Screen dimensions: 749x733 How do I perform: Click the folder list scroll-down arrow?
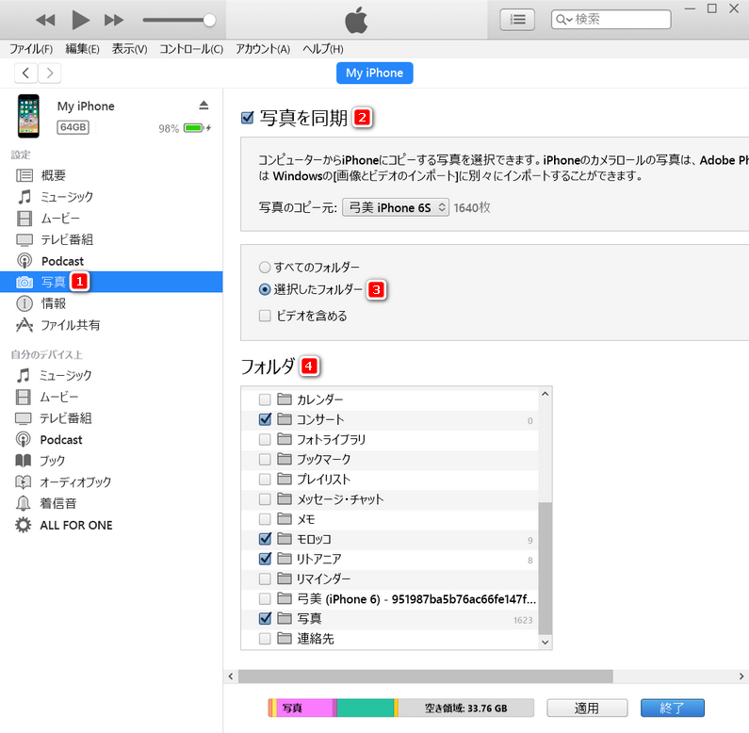545,643
